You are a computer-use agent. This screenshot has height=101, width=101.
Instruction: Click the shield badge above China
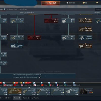coord(42,83)
